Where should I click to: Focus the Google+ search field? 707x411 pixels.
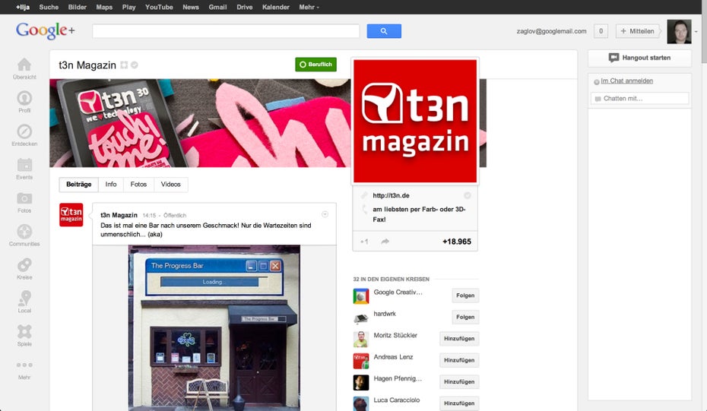(226, 31)
